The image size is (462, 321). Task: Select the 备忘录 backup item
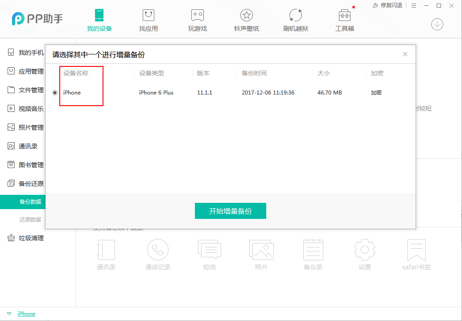tap(313, 254)
